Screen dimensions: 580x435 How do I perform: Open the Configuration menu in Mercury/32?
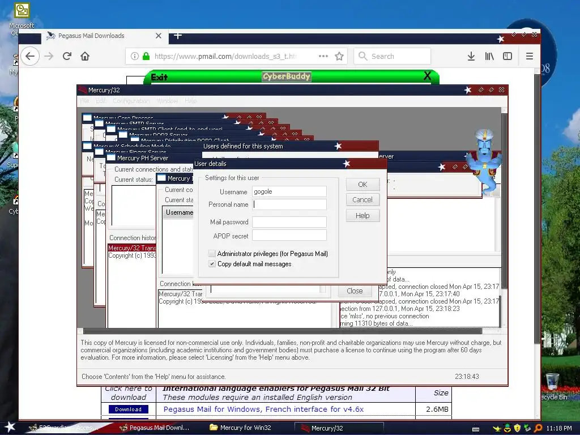tap(131, 101)
